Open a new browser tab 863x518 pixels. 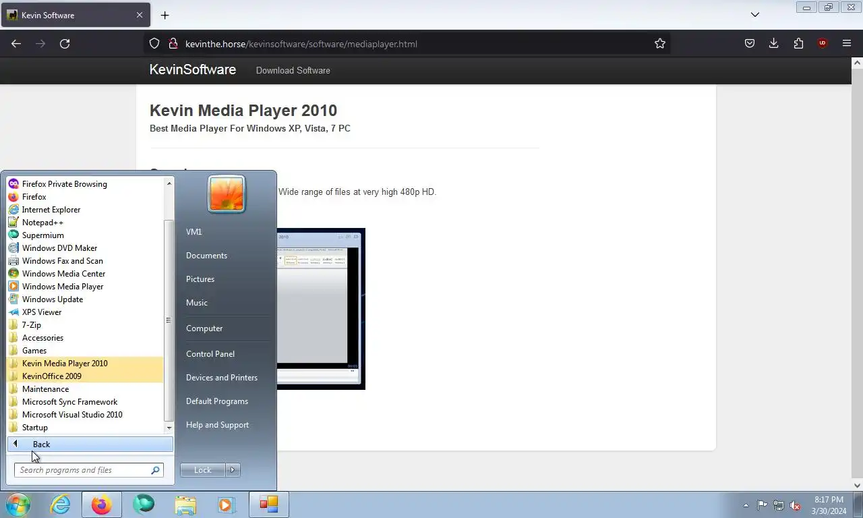(165, 15)
